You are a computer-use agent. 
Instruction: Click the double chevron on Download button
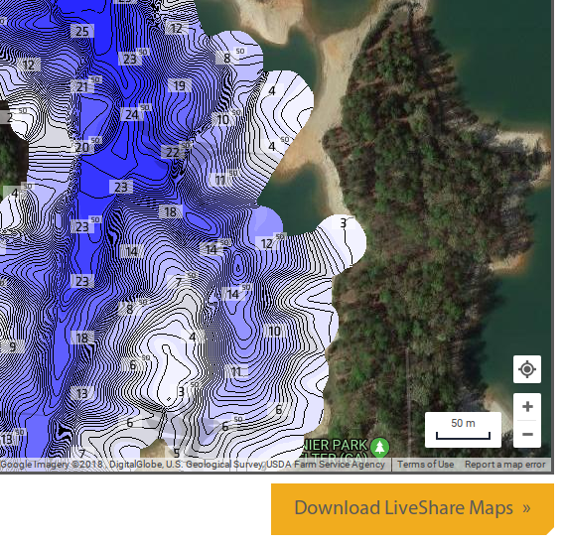(x=526, y=508)
